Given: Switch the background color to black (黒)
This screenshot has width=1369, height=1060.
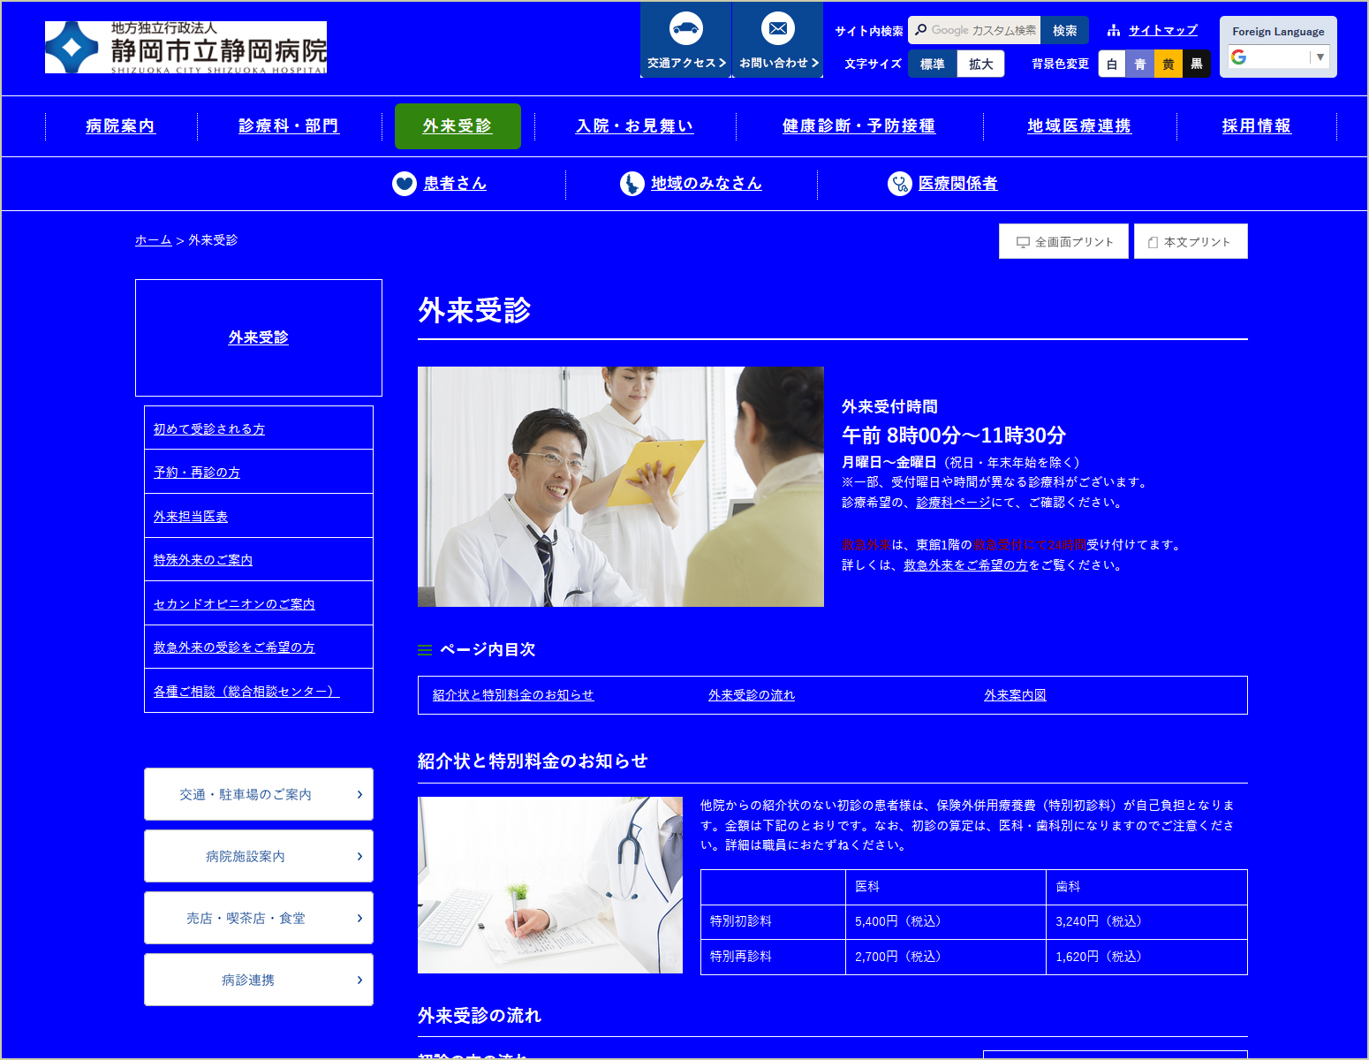Looking at the screenshot, I should point(1197,64).
